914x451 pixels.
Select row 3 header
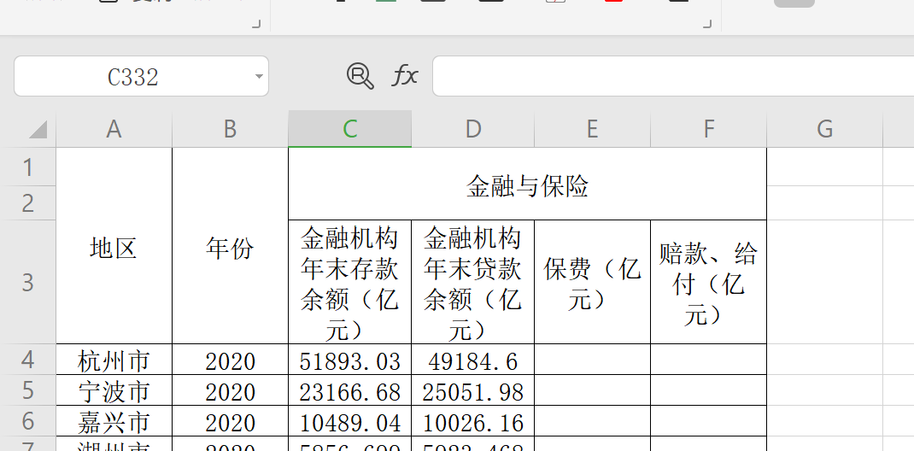(x=28, y=282)
